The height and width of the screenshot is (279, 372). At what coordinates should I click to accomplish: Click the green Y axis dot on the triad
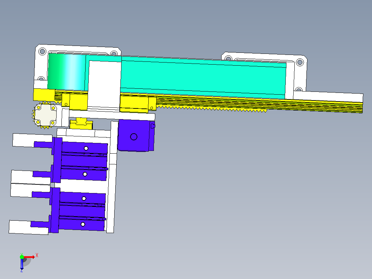point(22,257)
